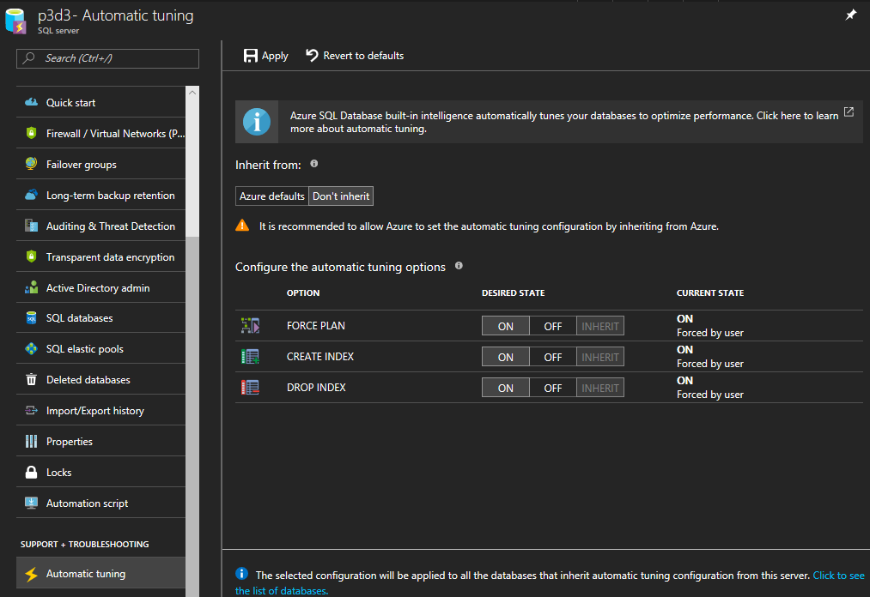Click info icon beside Configure automatic tuning options
This screenshot has height=597, width=870.
[459, 266]
